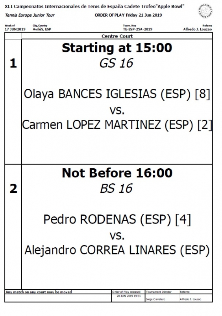222x316 pixels.
Task: Click the Centre Court column header
Action: (117, 36)
